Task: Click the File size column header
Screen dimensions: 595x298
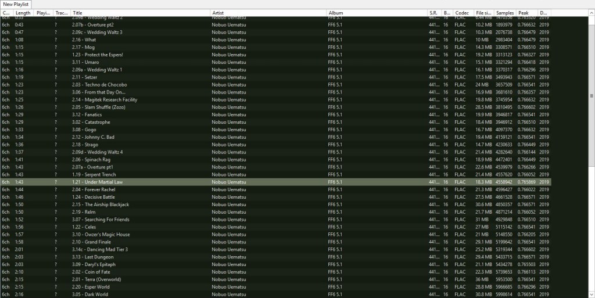Action: (x=483, y=13)
